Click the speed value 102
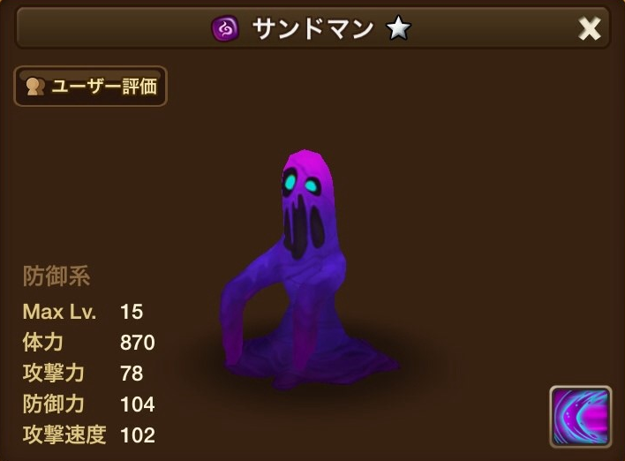This screenshot has width=625, height=461. point(138,435)
